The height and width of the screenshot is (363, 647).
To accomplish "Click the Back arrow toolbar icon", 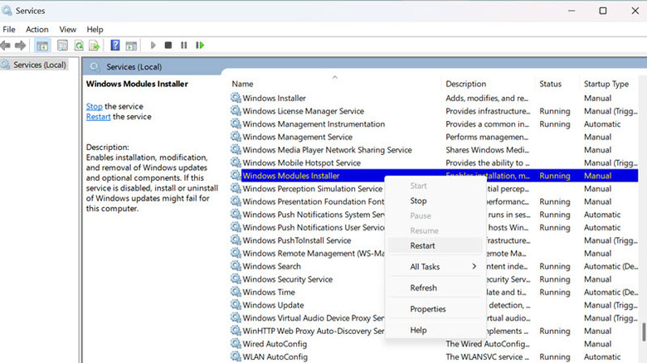I will (x=7, y=46).
